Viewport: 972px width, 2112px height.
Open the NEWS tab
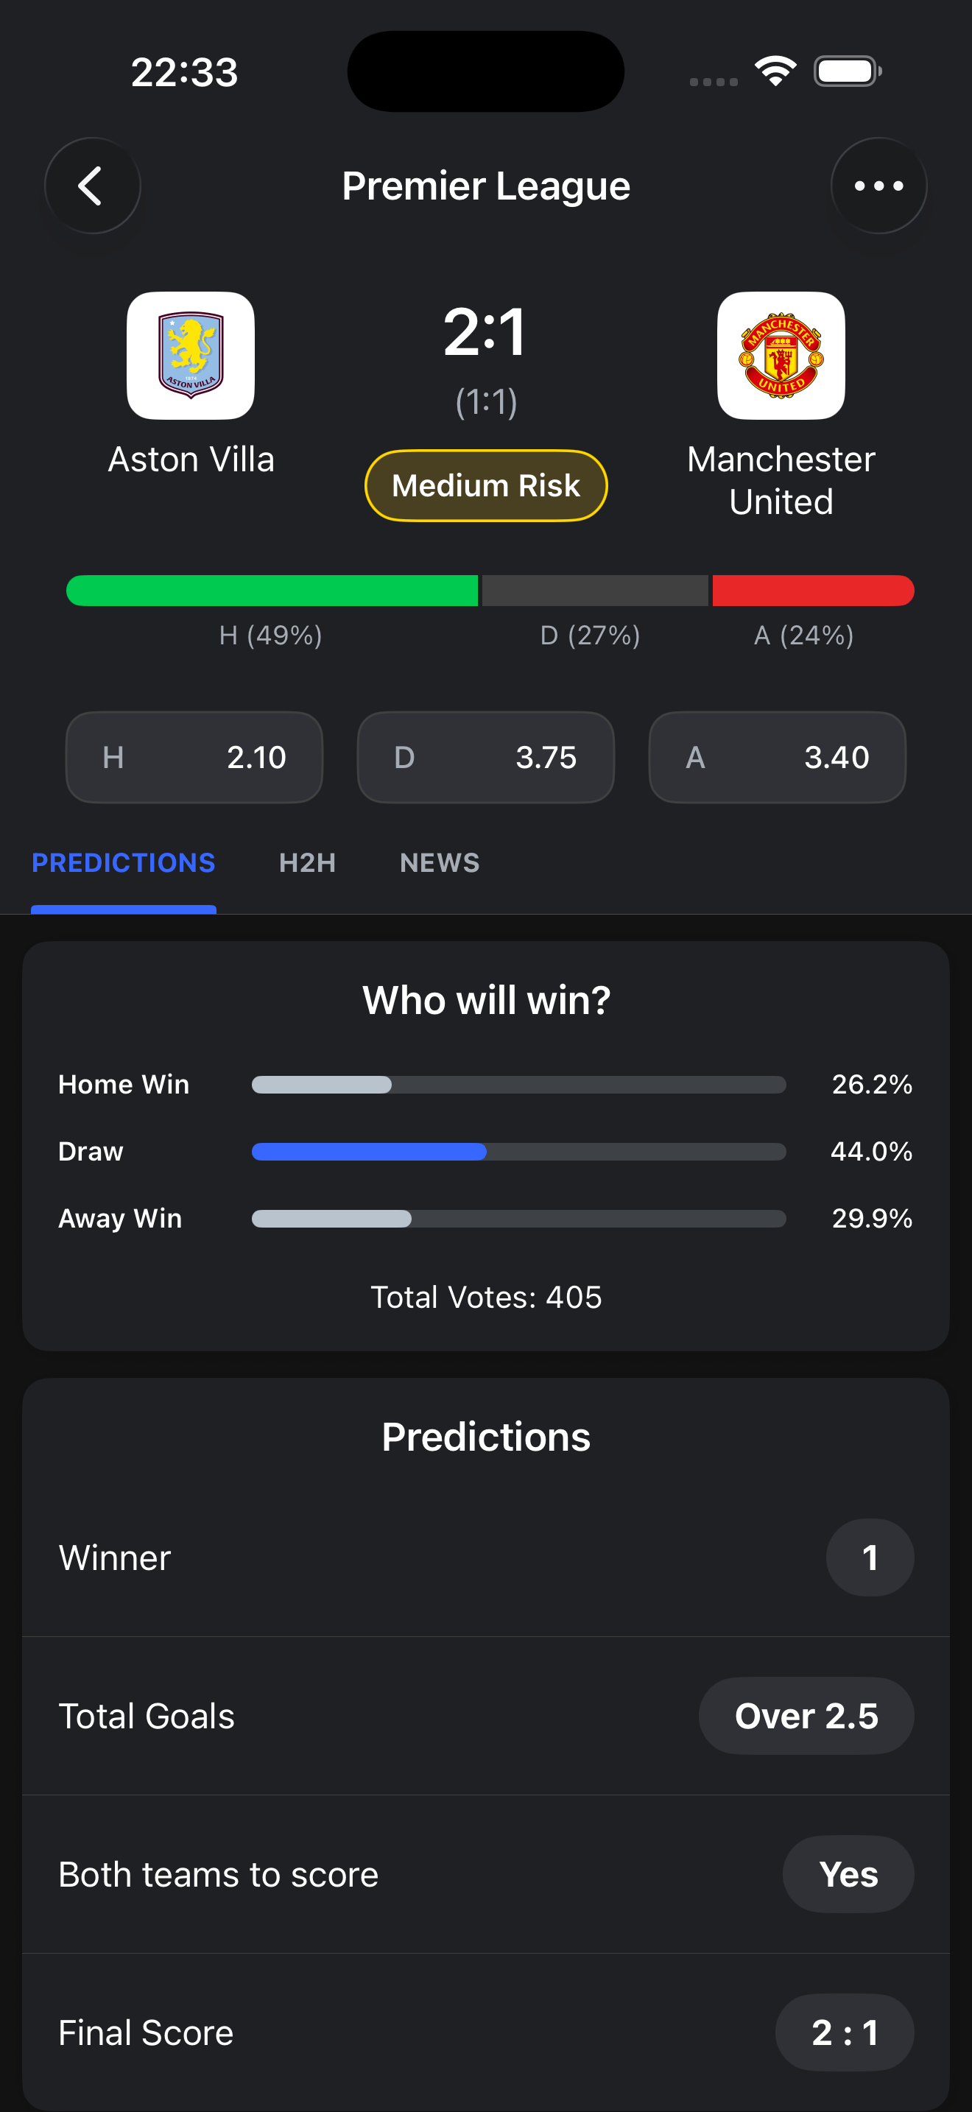pos(440,862)
